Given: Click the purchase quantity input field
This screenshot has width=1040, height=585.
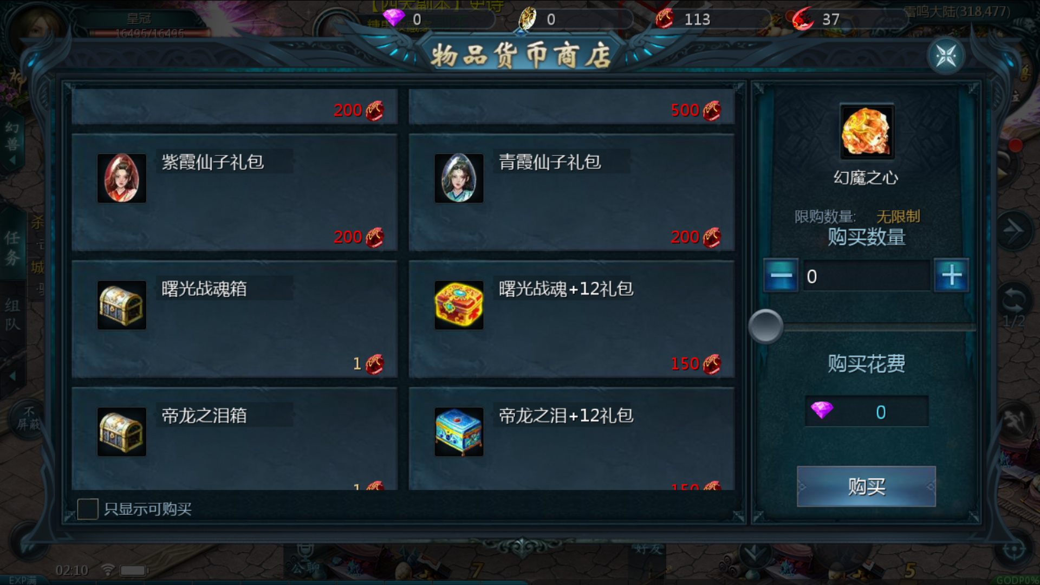Looking at the screenshot, I should coord(866,276).
